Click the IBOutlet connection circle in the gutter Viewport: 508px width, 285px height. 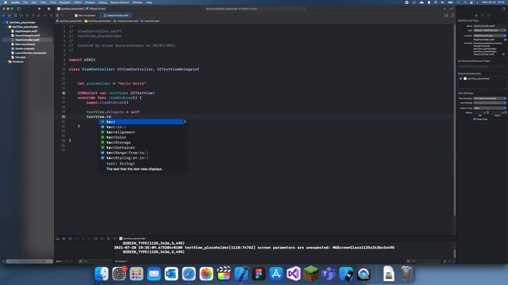pyautogui.click(x=63, y=93)
